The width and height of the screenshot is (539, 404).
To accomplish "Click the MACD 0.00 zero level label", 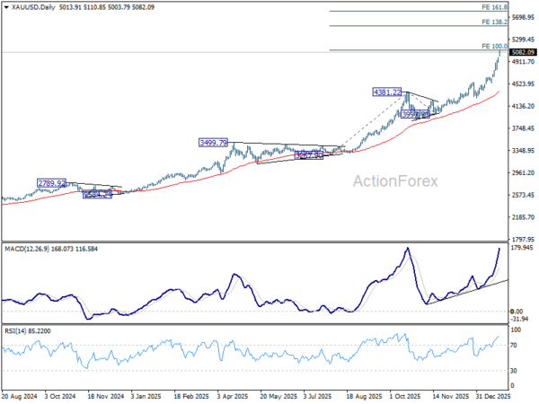I will pyautogui.click(x=517, y=312).
